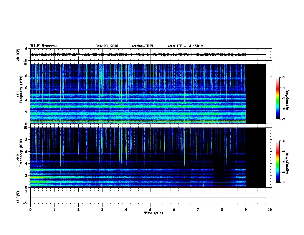
Task: Click the "-7" tick on the upper color bar
Action: tap(283, 119)
